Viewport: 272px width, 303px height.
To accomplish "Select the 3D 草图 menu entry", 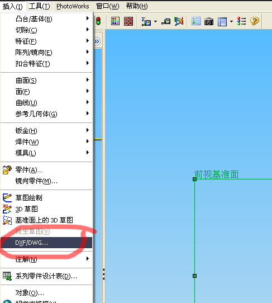I will click(x=46, y=209).
